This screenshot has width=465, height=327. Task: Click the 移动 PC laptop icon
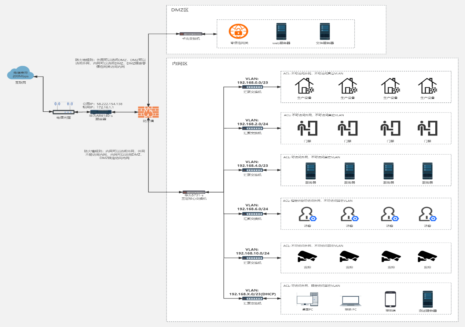tap(350, 301)
